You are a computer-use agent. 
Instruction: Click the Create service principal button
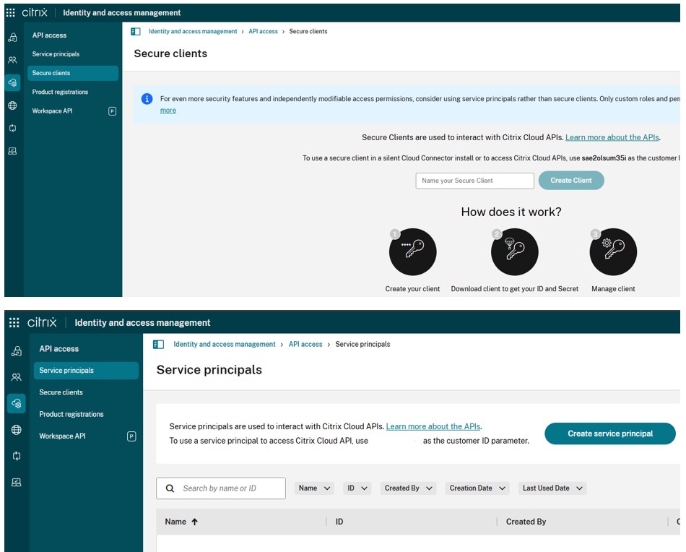(609, 434)
